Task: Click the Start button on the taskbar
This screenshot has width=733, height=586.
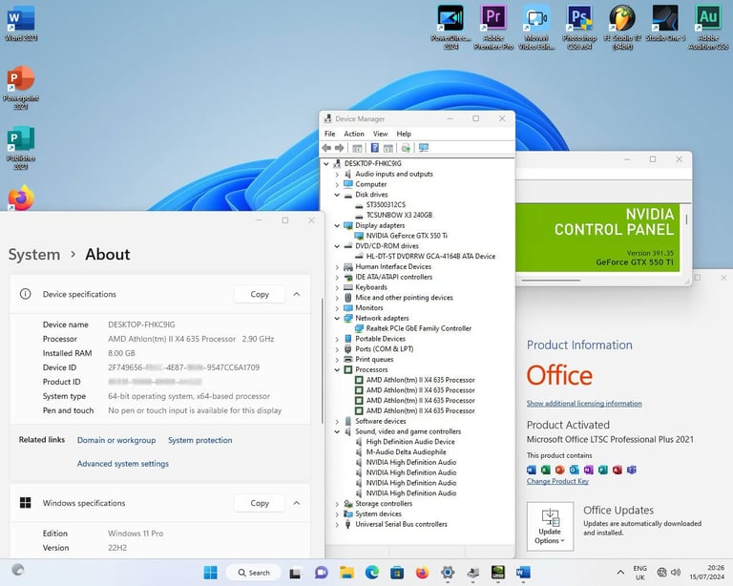Action: 210,573
